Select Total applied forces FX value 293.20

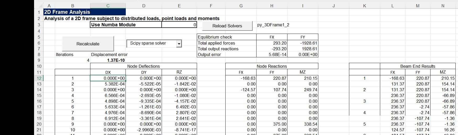point(272,43)
